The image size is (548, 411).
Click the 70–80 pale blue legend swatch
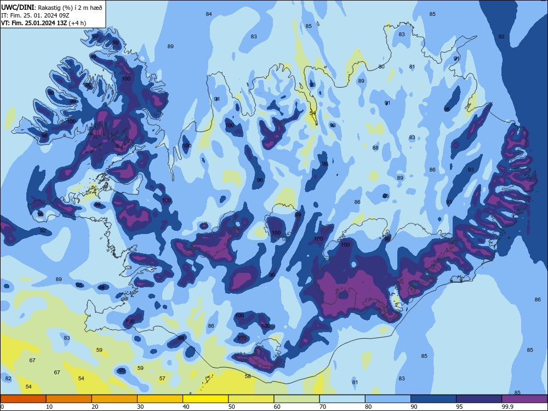pos(342,399)
